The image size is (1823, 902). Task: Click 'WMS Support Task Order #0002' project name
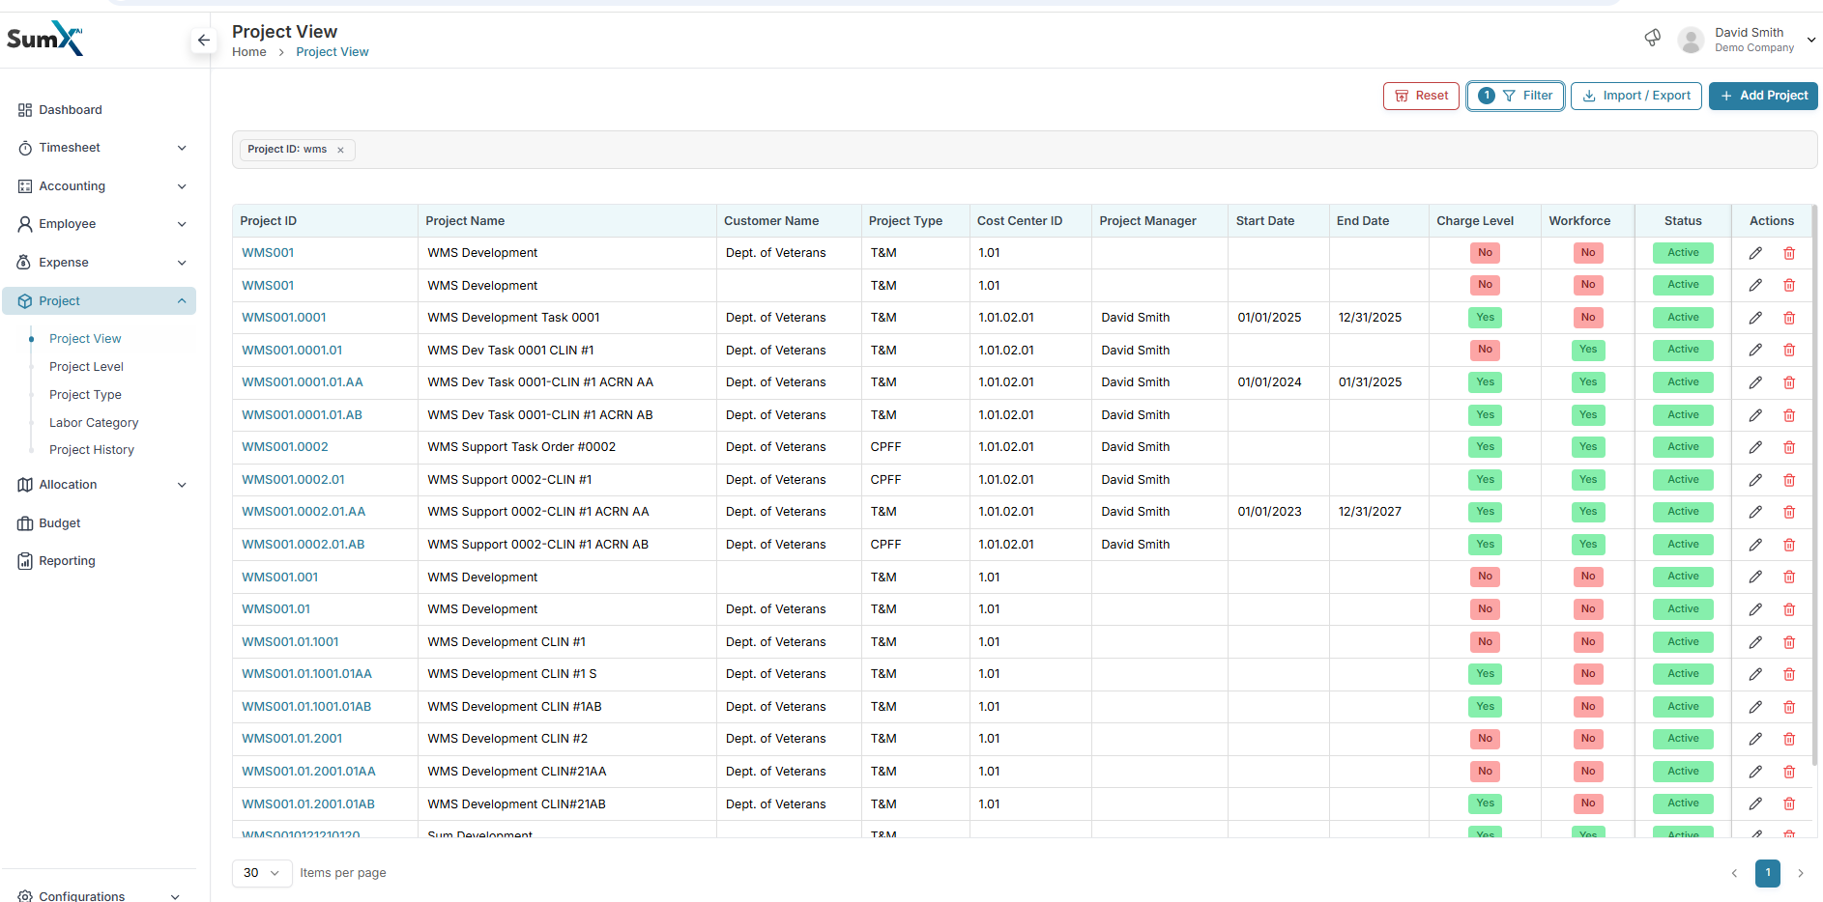pyautogui.click(x=522, y=447)
